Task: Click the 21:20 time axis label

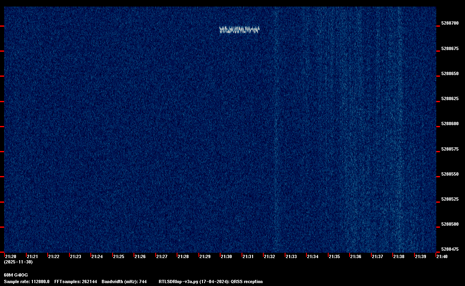Action: 11,256
